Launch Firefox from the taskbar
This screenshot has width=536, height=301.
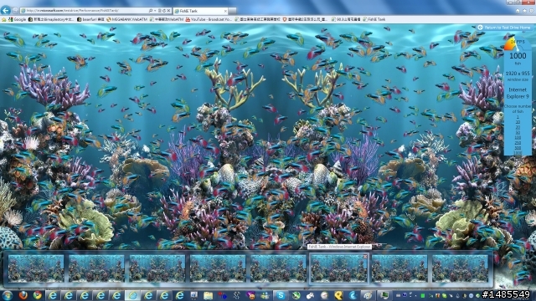coord(23,295)
